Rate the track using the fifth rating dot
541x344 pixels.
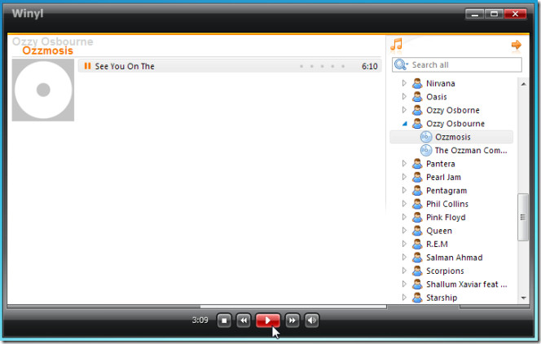343,66
